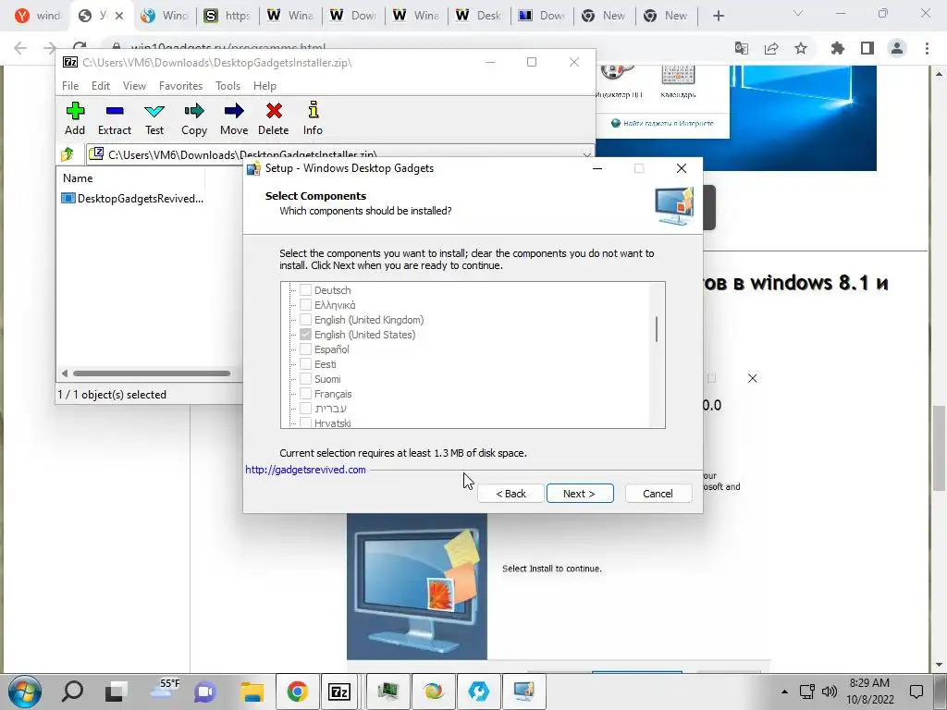This screenshot has width=947, height=710.
Task: Switch to the 'Desk' Wikipedia tab
Action: pos(479,16)
